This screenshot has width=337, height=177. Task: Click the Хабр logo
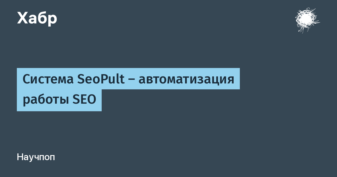37,19
